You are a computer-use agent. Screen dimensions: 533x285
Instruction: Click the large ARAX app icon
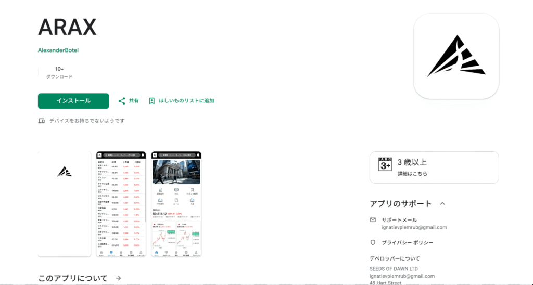[x=456, y=56]
